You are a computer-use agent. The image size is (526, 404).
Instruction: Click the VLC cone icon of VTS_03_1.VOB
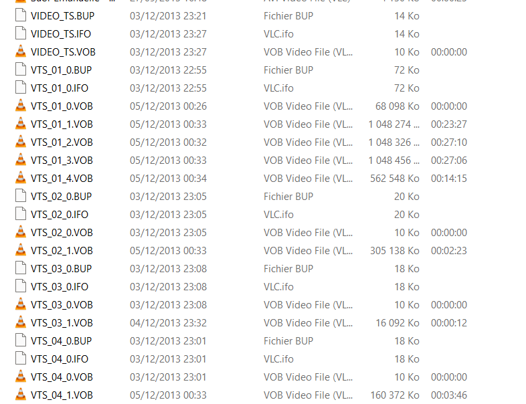coord(21,322)
